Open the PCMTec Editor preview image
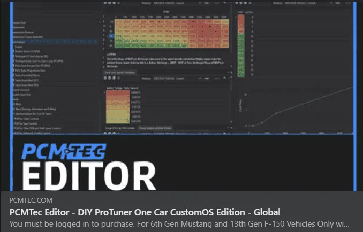363x232 pixels. 183,96
